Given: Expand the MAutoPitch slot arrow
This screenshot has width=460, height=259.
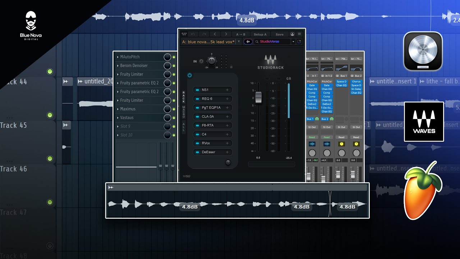Looking at the screenshot, I should (118, 57).
